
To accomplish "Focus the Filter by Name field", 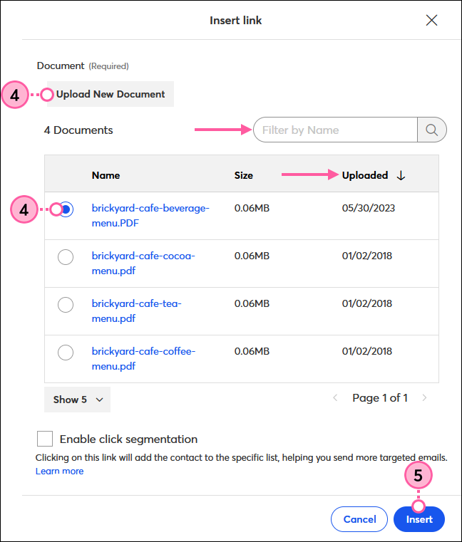I will (x=335, y=130).
